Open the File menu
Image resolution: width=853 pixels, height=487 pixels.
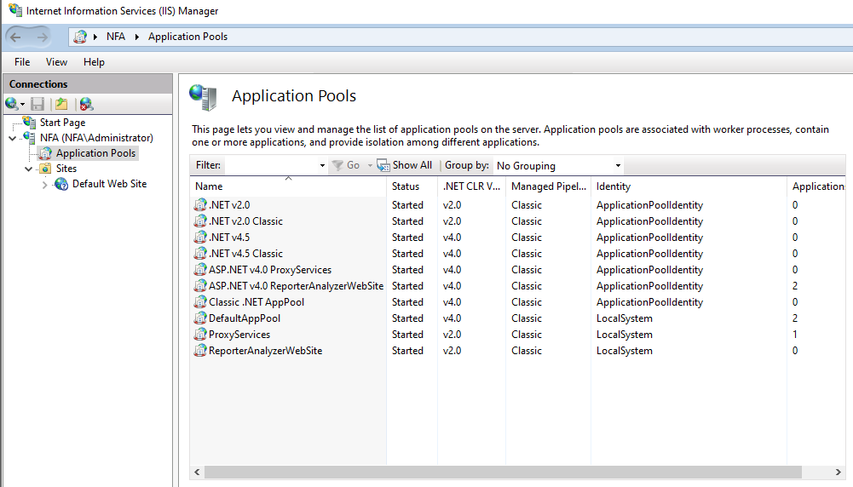coord(22,62)
